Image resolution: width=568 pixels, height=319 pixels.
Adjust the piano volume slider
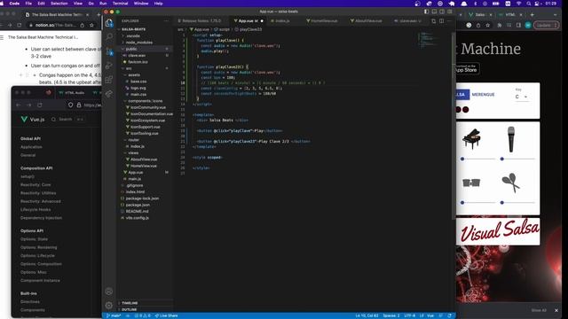pyautogui.click(x=478, y=159)
